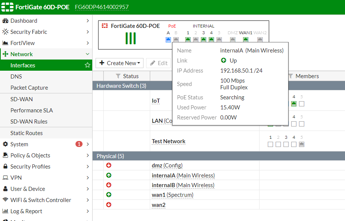Click internal port 4 in faceplate
This screenshot has height=221, width=345.
point(212,39)
